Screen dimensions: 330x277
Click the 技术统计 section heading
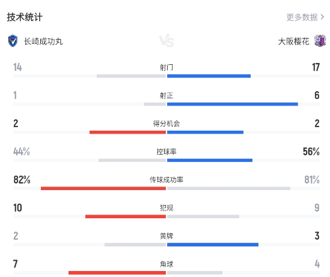click(25, 17)
